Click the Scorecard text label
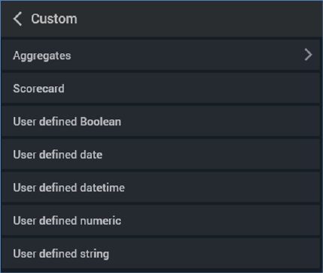Image resolution: width=323 pixels, height=273 pixels. [38, 88]
